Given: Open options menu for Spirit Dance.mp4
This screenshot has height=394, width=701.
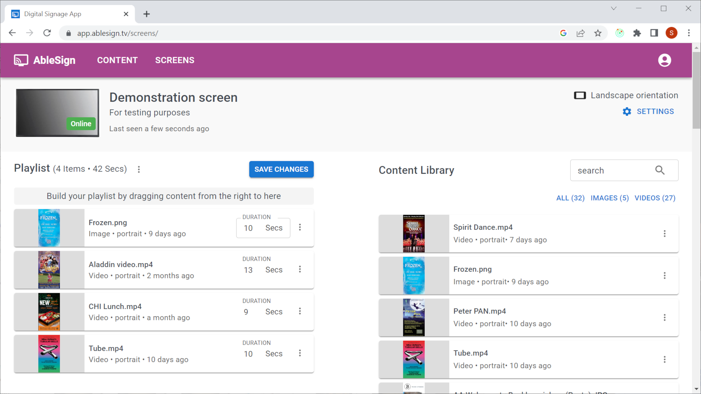Looking at the screenshot, I should tap(664, 234).
